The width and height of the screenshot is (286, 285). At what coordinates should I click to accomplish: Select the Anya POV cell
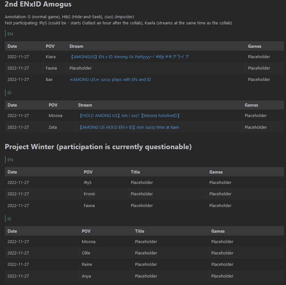[86, 276]
